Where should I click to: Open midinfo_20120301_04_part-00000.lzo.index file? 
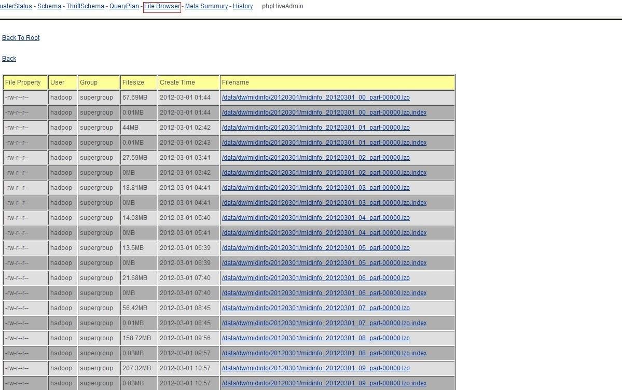tap(323, 232)
